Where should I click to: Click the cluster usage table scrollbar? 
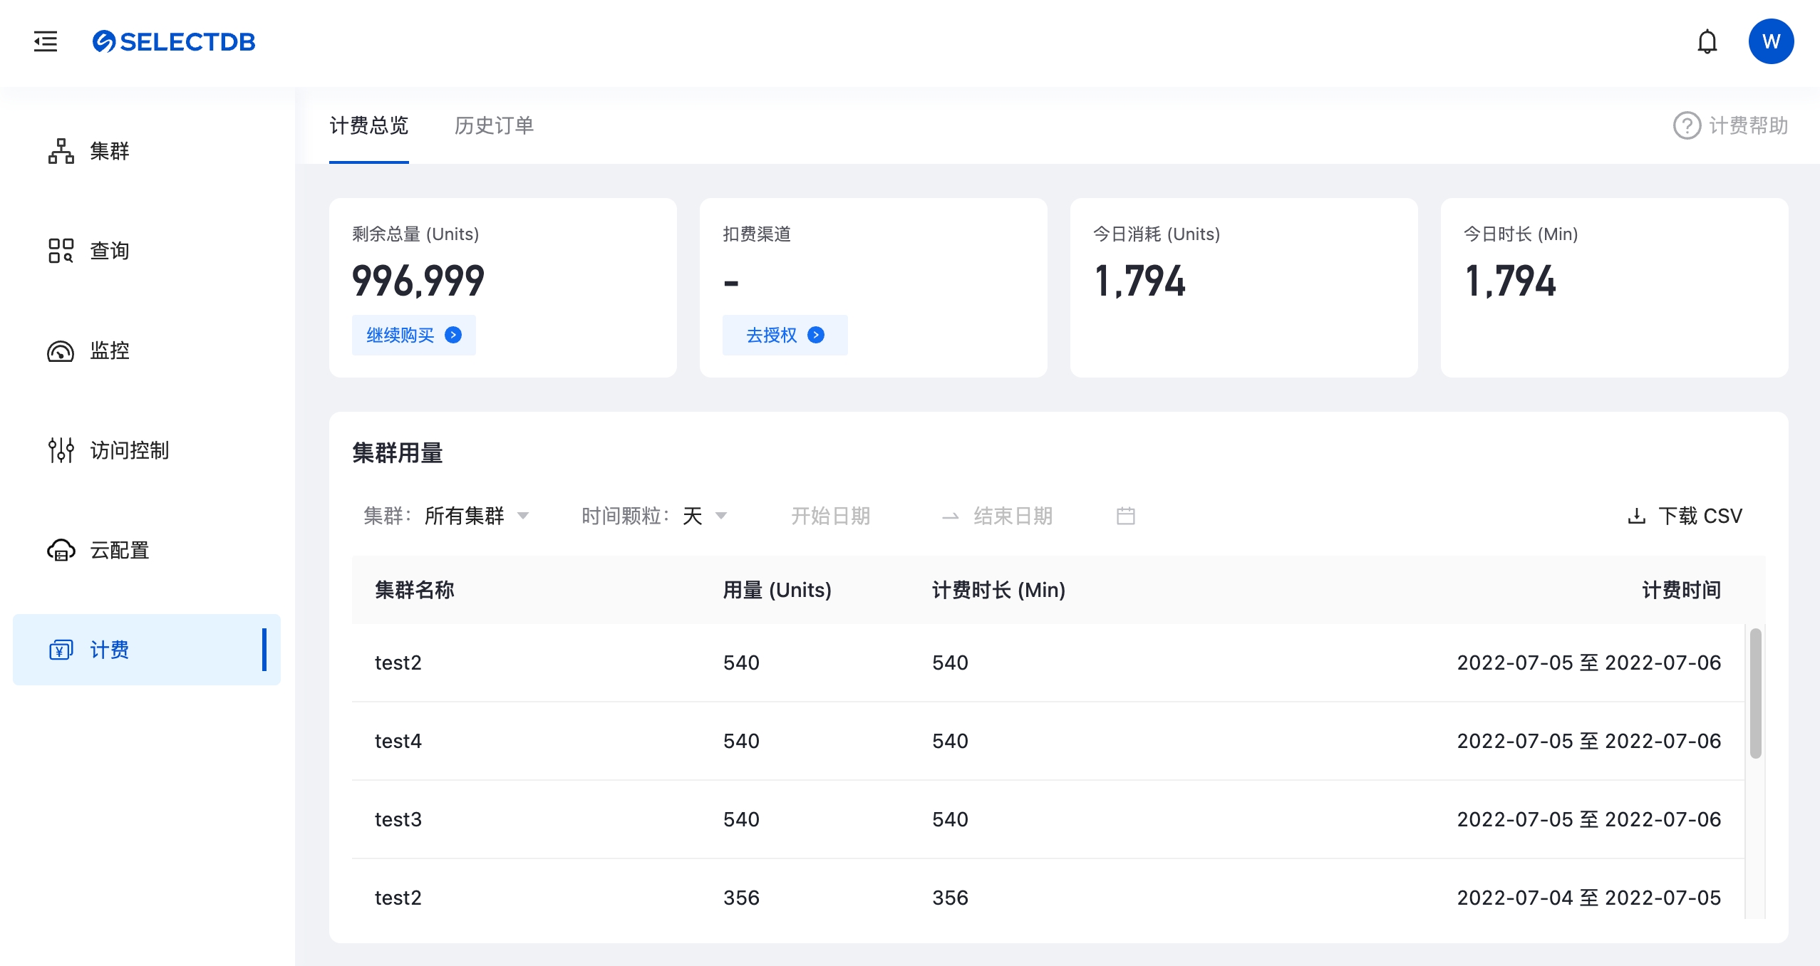(x=1755, y=692)
